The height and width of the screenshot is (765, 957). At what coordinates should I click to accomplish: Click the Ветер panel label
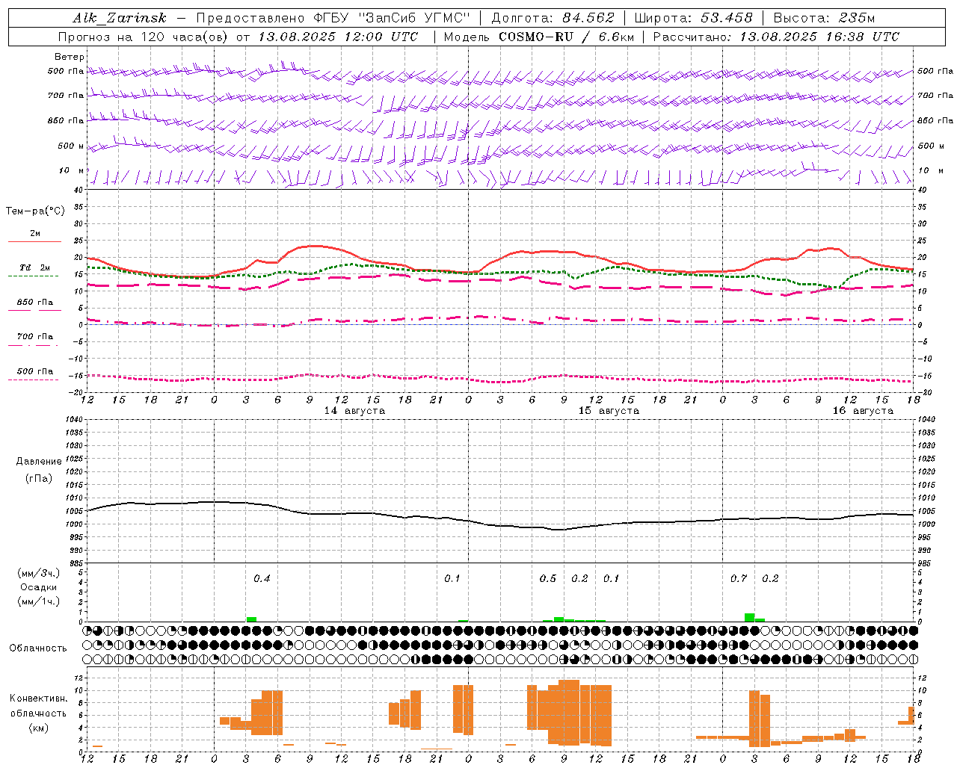coord(70,57)
